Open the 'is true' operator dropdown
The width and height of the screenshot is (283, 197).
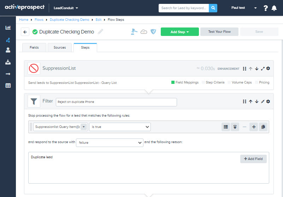point(120,127)
